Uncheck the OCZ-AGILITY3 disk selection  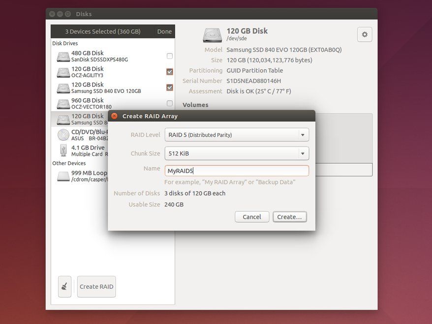pos(169,71)
